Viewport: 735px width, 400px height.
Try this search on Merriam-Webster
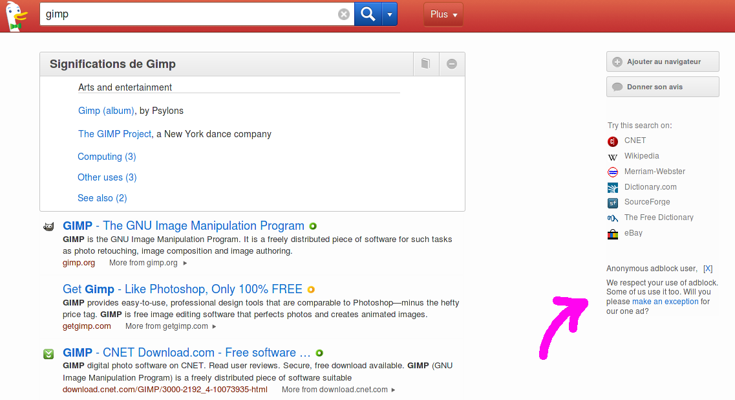654,172
